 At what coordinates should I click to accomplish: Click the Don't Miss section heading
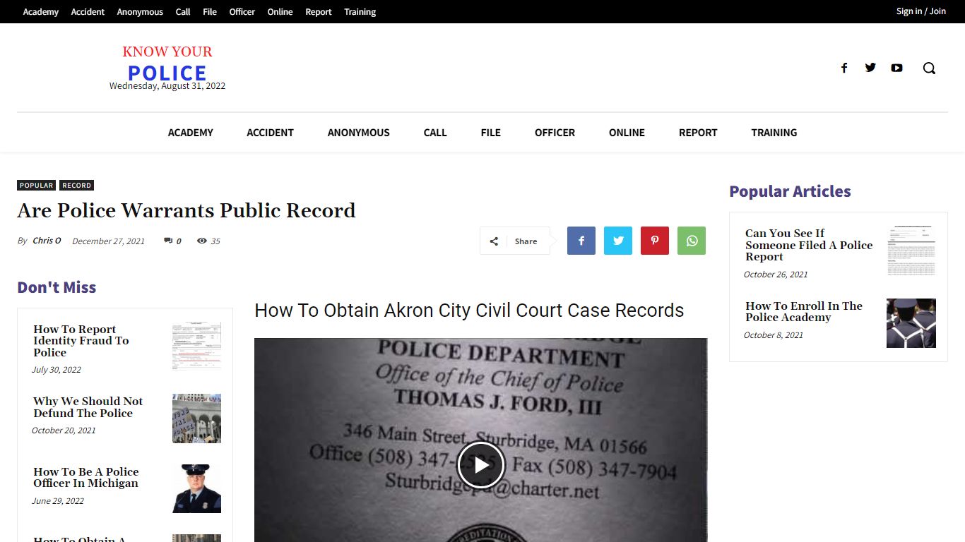click(x=57, y=287)
